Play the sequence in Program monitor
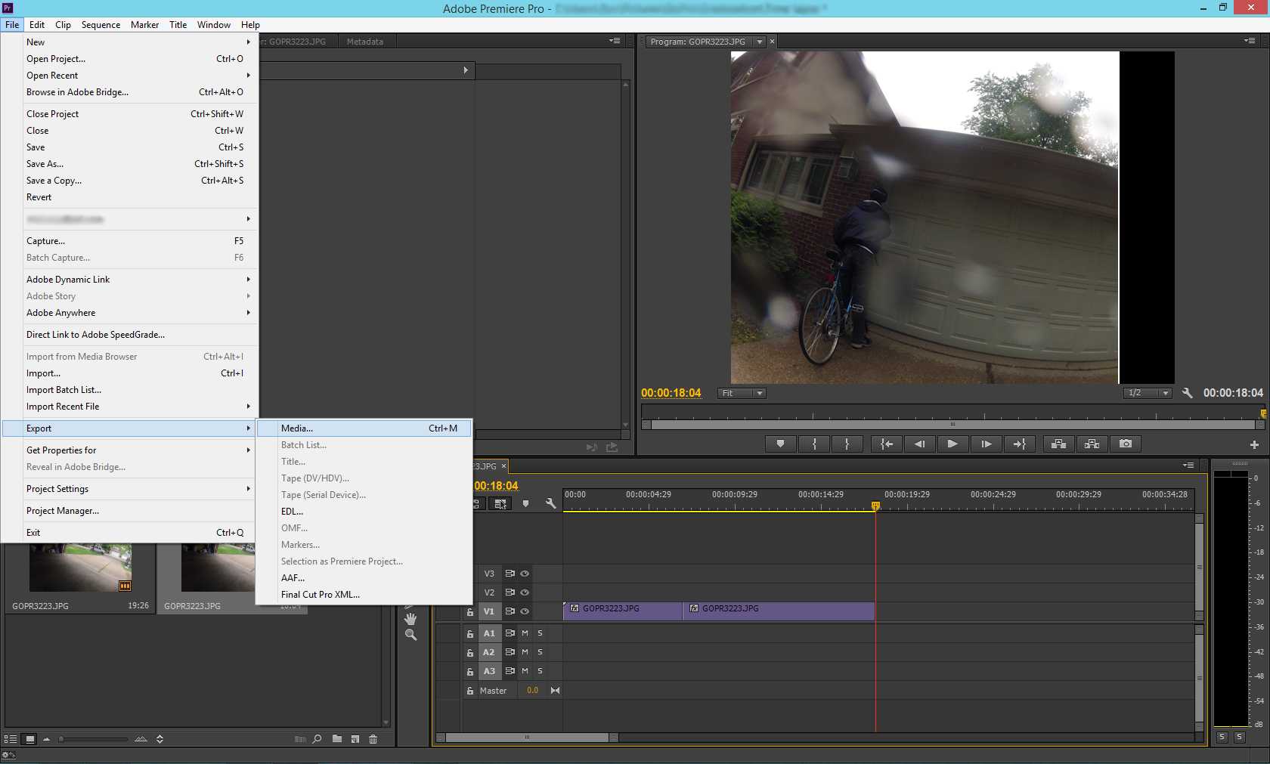This screenshot has width=1270, height=764. tap(952, 444)
